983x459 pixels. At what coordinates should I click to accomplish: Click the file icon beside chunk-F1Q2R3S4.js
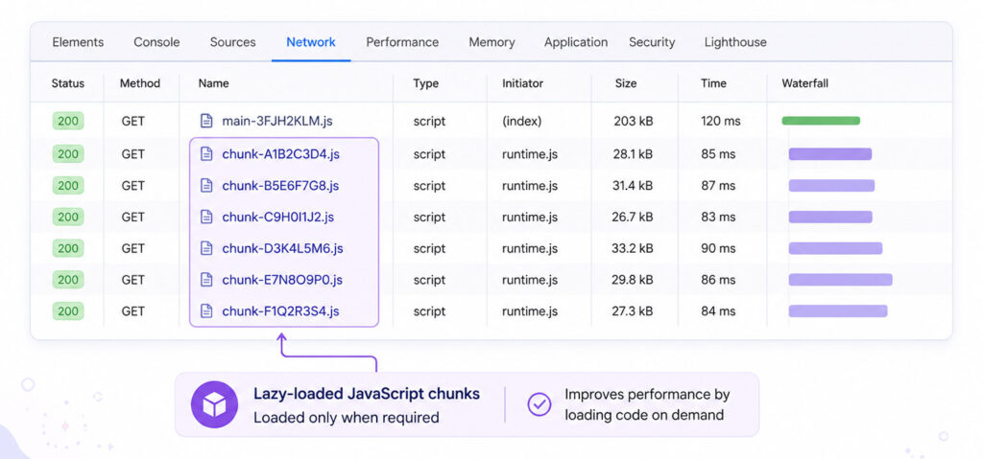206,310
